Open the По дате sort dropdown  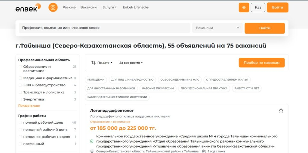(x=105, y=63)
